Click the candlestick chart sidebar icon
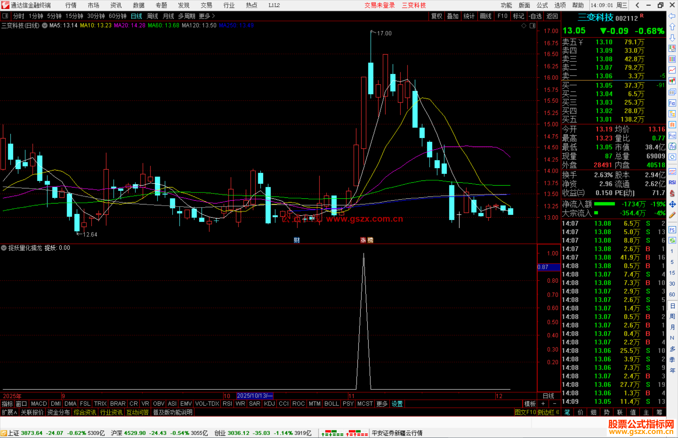 pos(672,81)
